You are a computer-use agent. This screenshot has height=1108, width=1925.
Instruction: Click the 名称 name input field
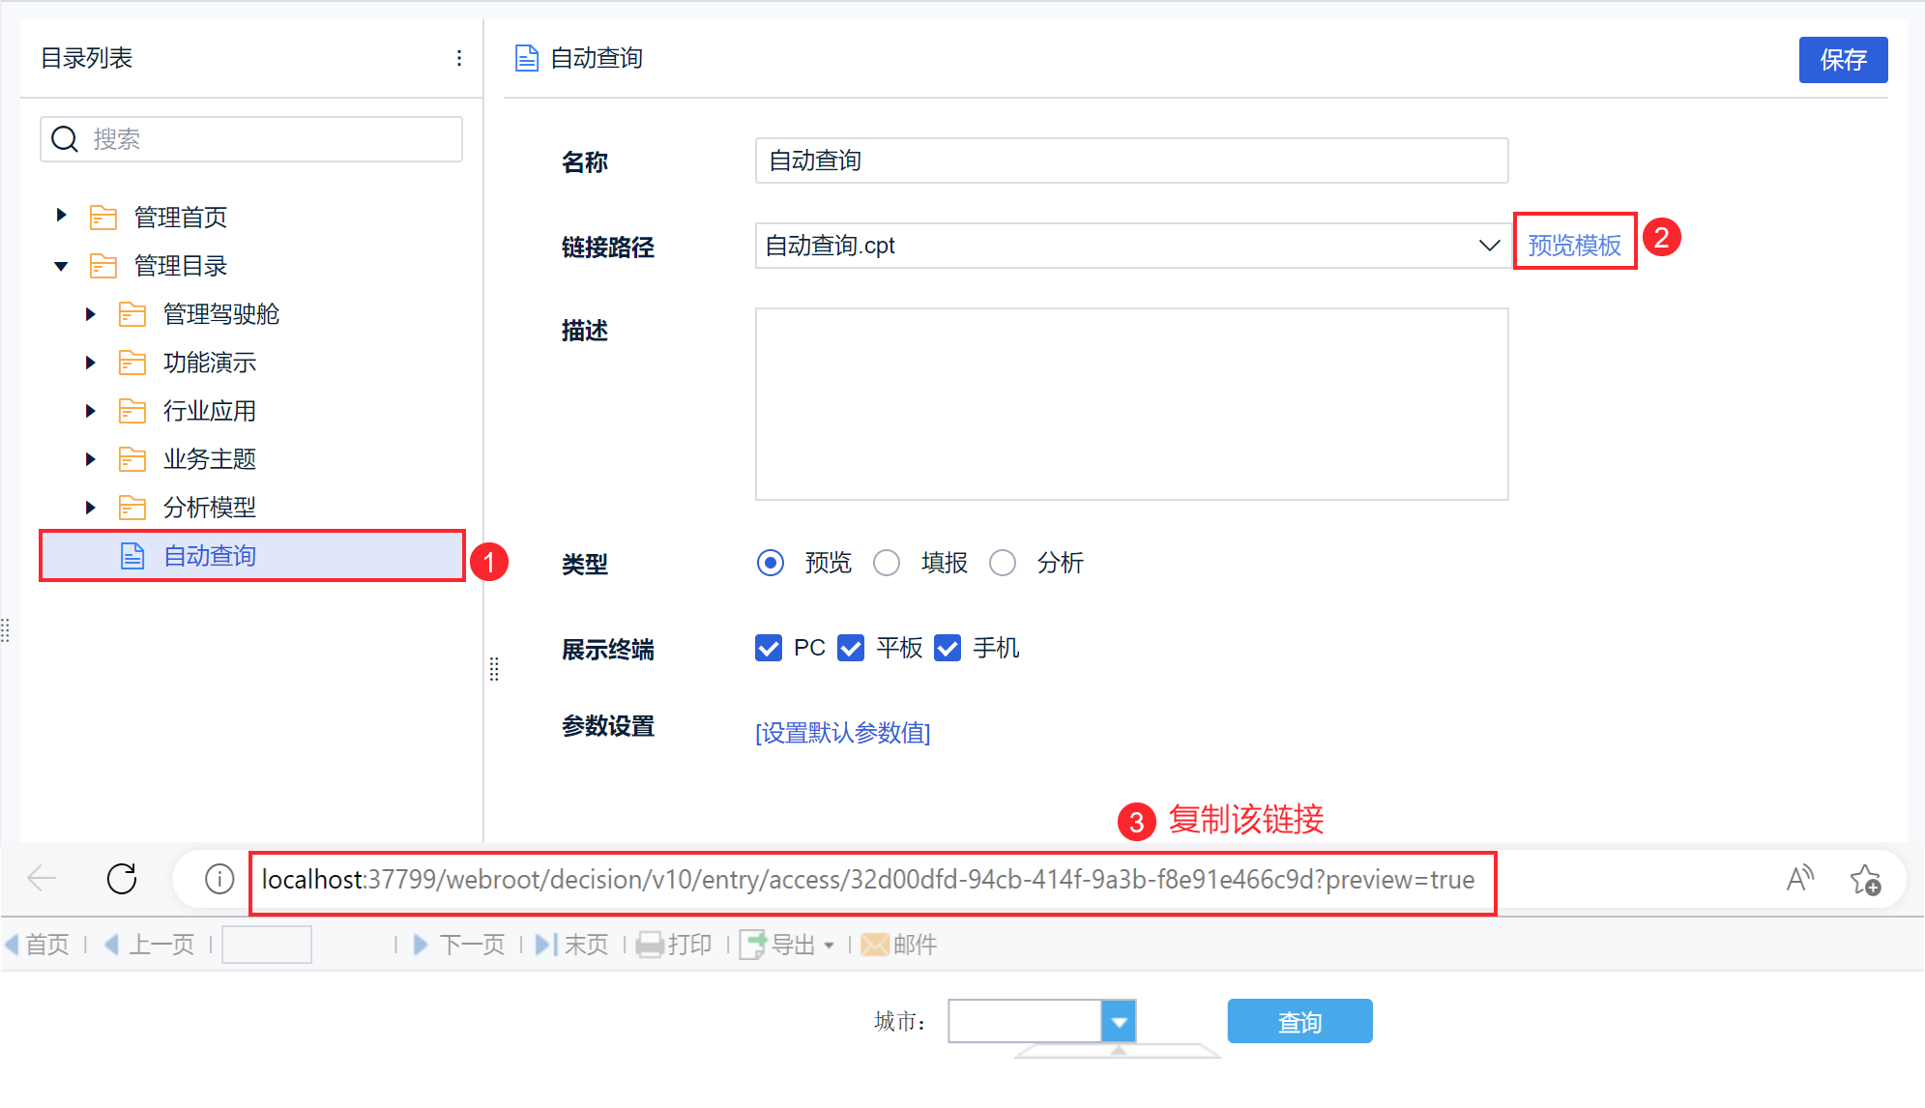1132,160
